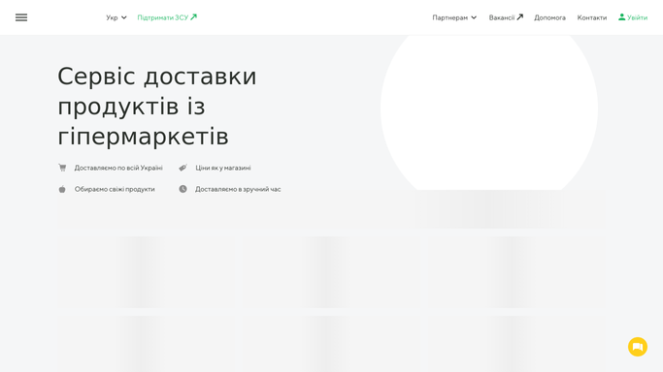Open the hamburger menu icon

click(21, 17)
